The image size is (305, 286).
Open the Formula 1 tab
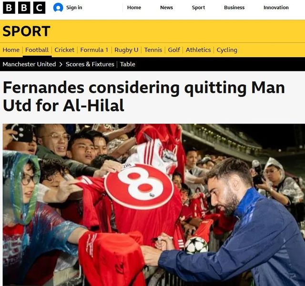click(x=94, y=50)
